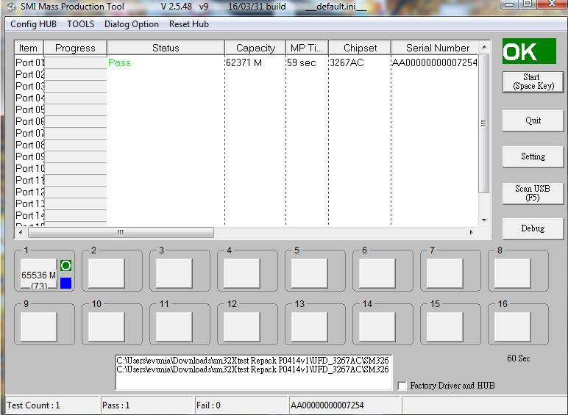
Task: Select the empty port slot 11 box
Action: 174,327
